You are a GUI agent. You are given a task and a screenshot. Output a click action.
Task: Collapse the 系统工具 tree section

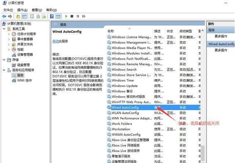coord(4,29)
